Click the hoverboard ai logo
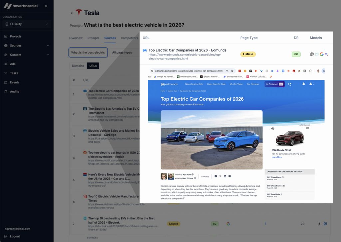Image resolution: width=341 pixels, height=242 pixels. [x=21, y=6]
